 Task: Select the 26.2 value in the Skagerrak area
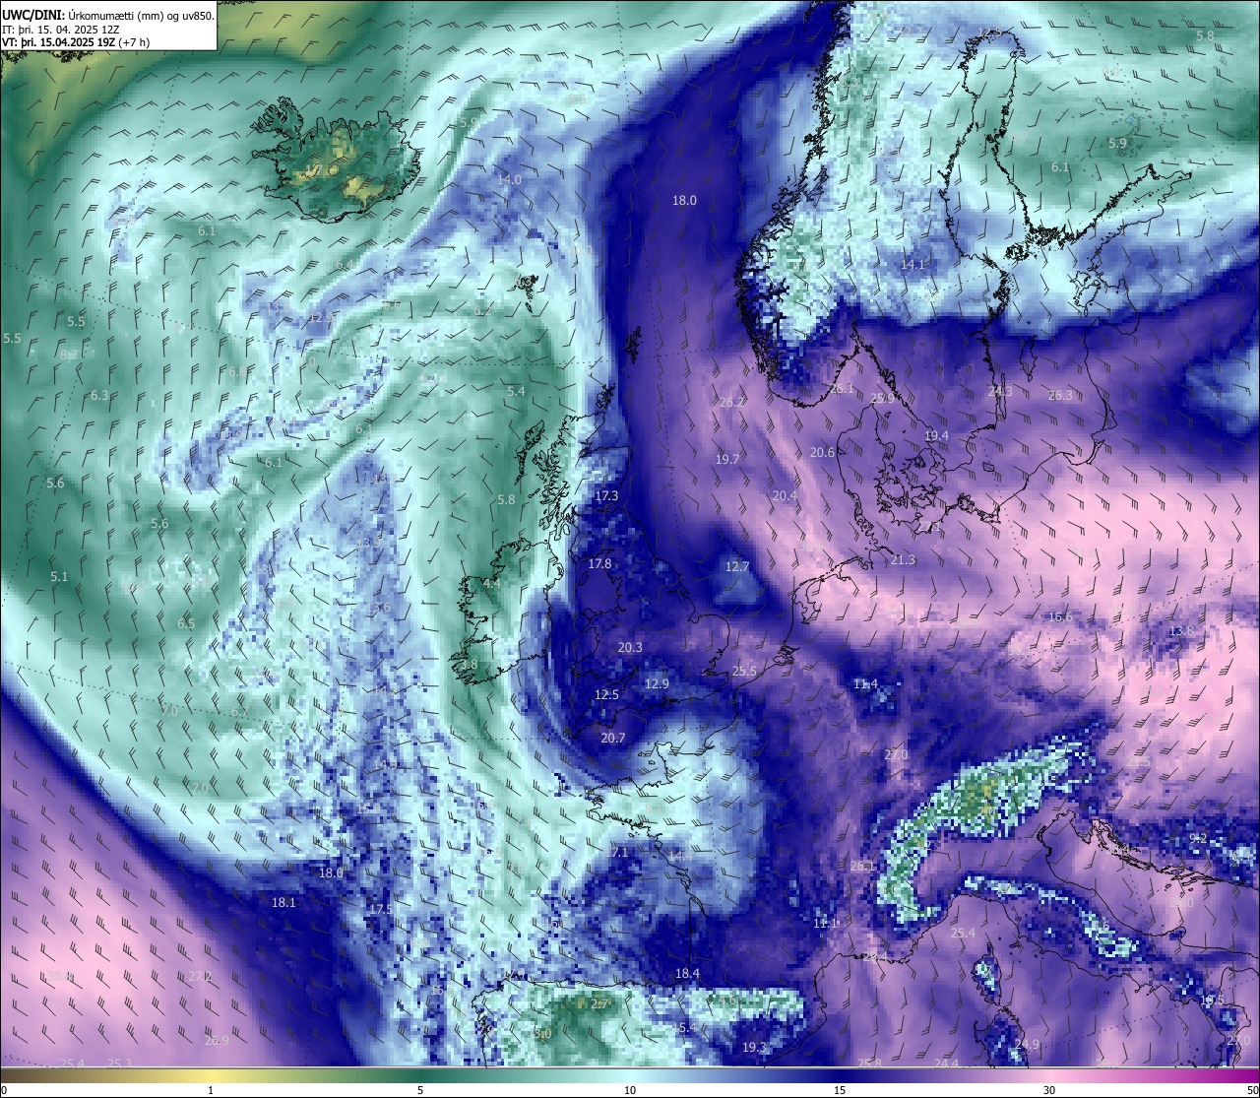(x=732, y=403)
